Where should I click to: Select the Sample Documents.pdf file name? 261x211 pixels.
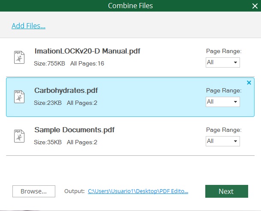[75, 130]
